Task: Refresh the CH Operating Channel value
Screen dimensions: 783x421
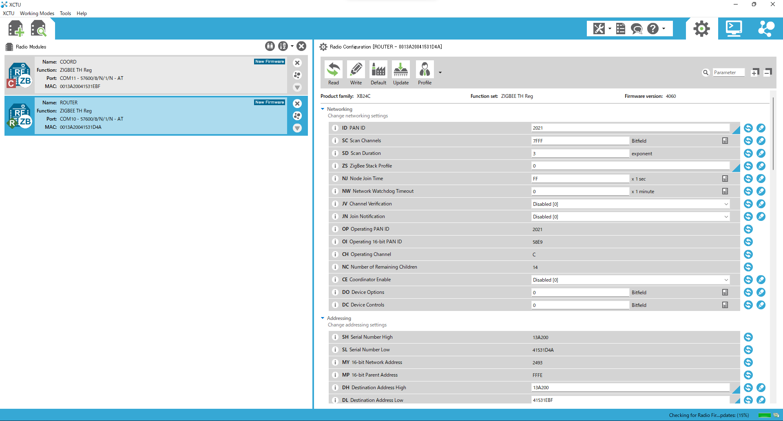Action: tap(748, 254)
